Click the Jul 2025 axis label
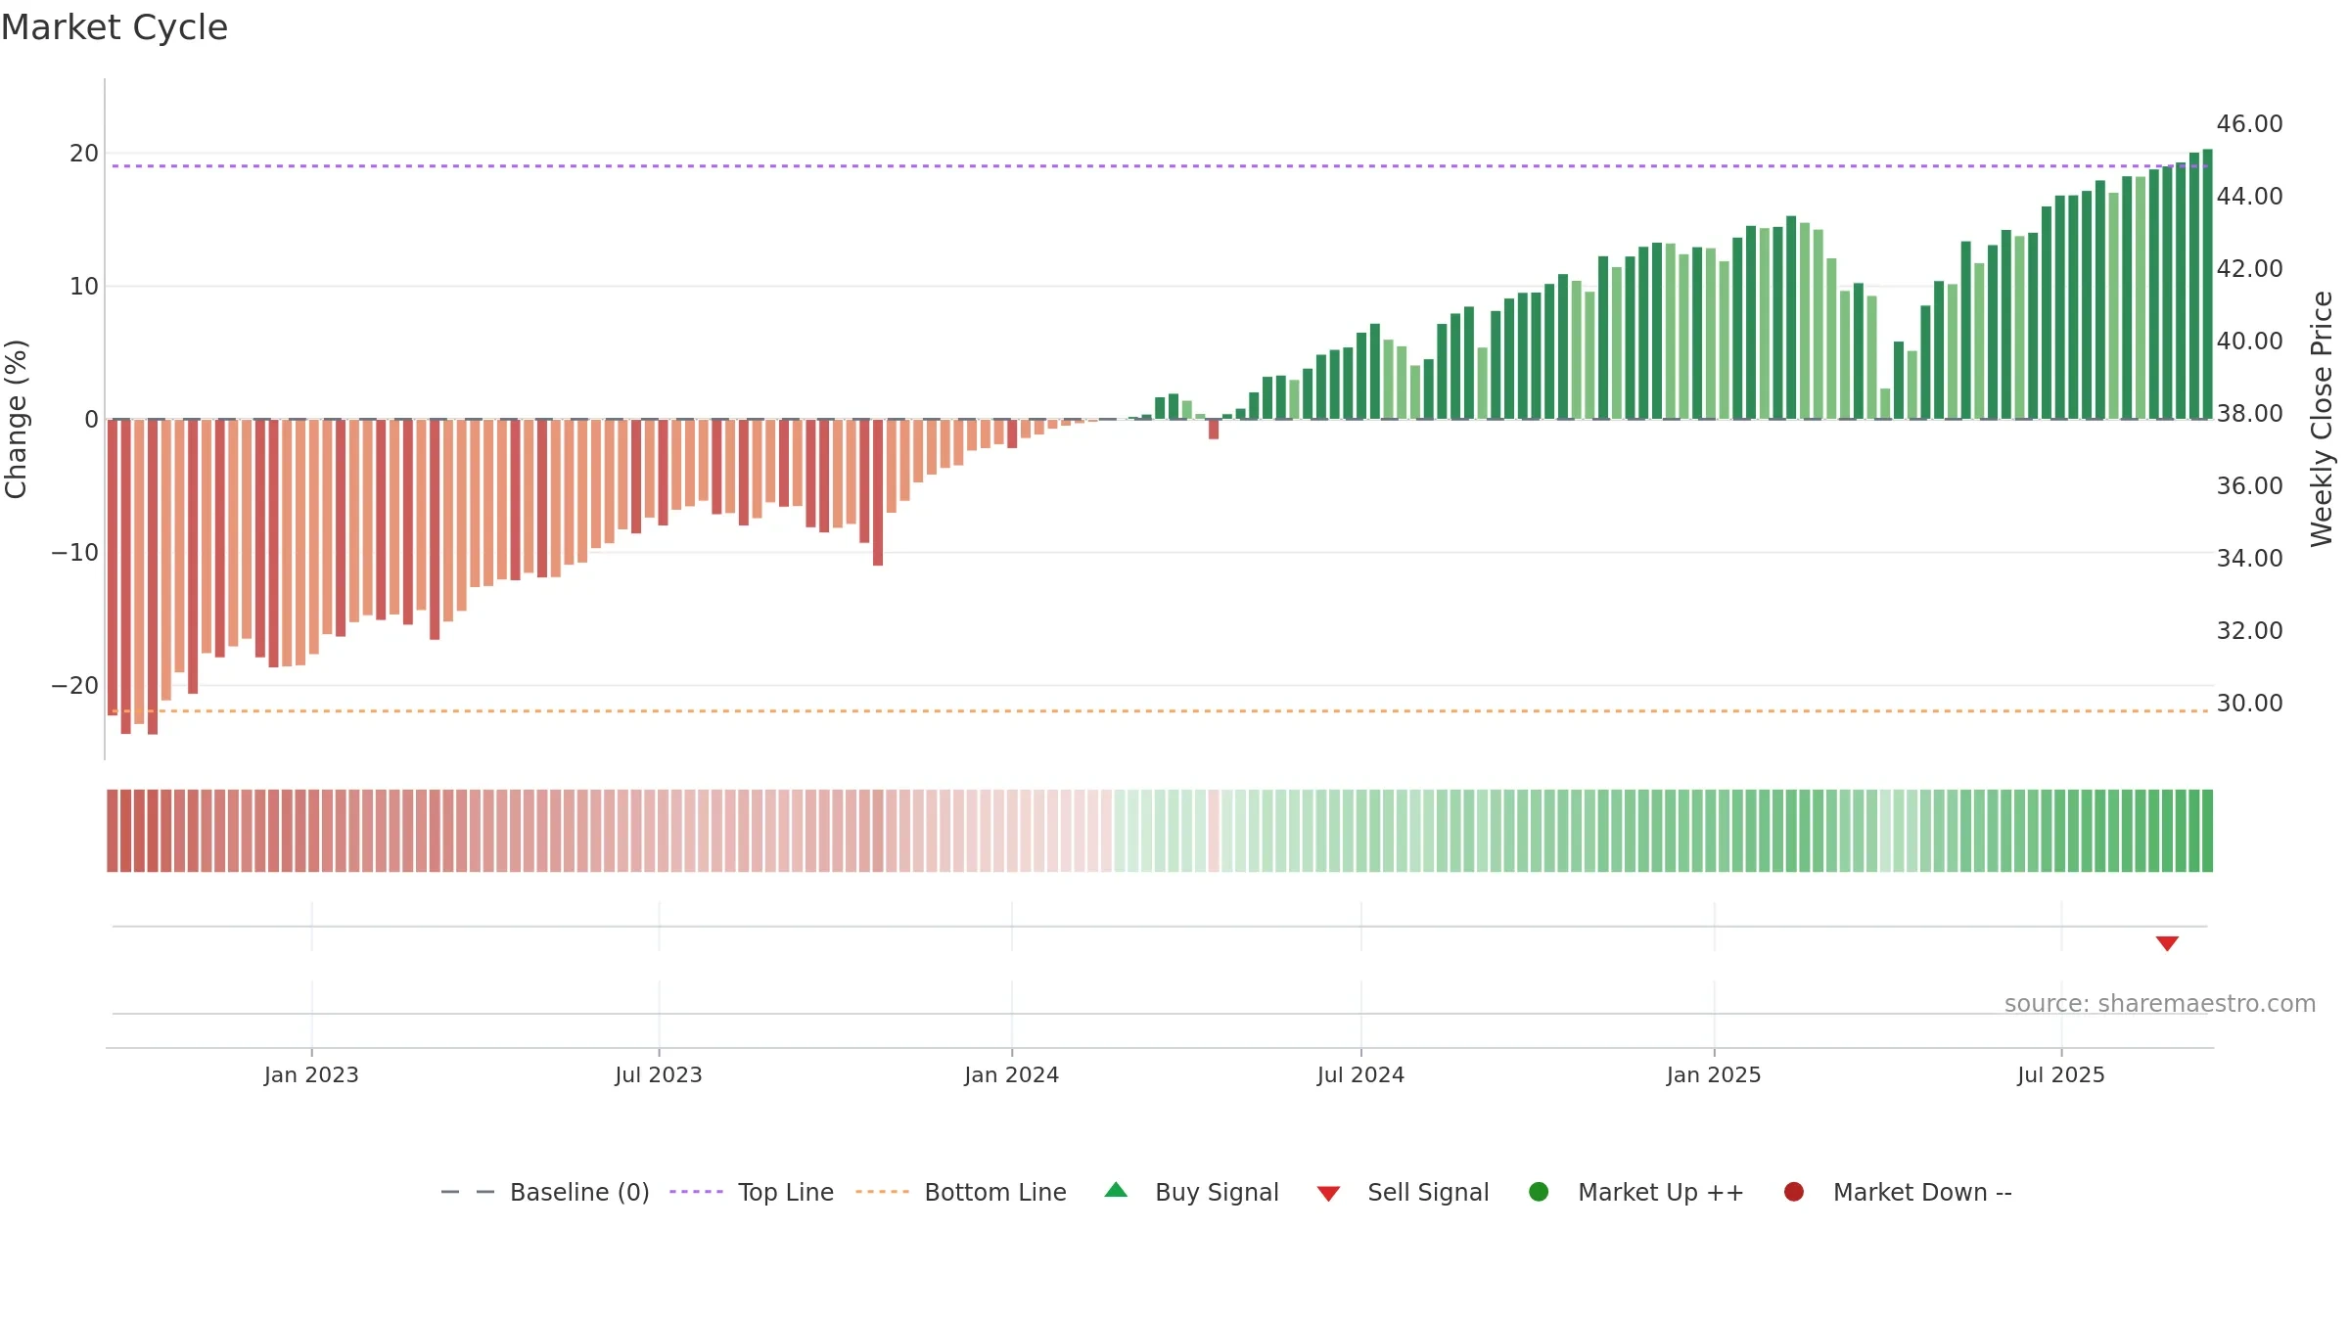The image size is (2349, 1321). pyautogui.click(x=2061, y=1075)
